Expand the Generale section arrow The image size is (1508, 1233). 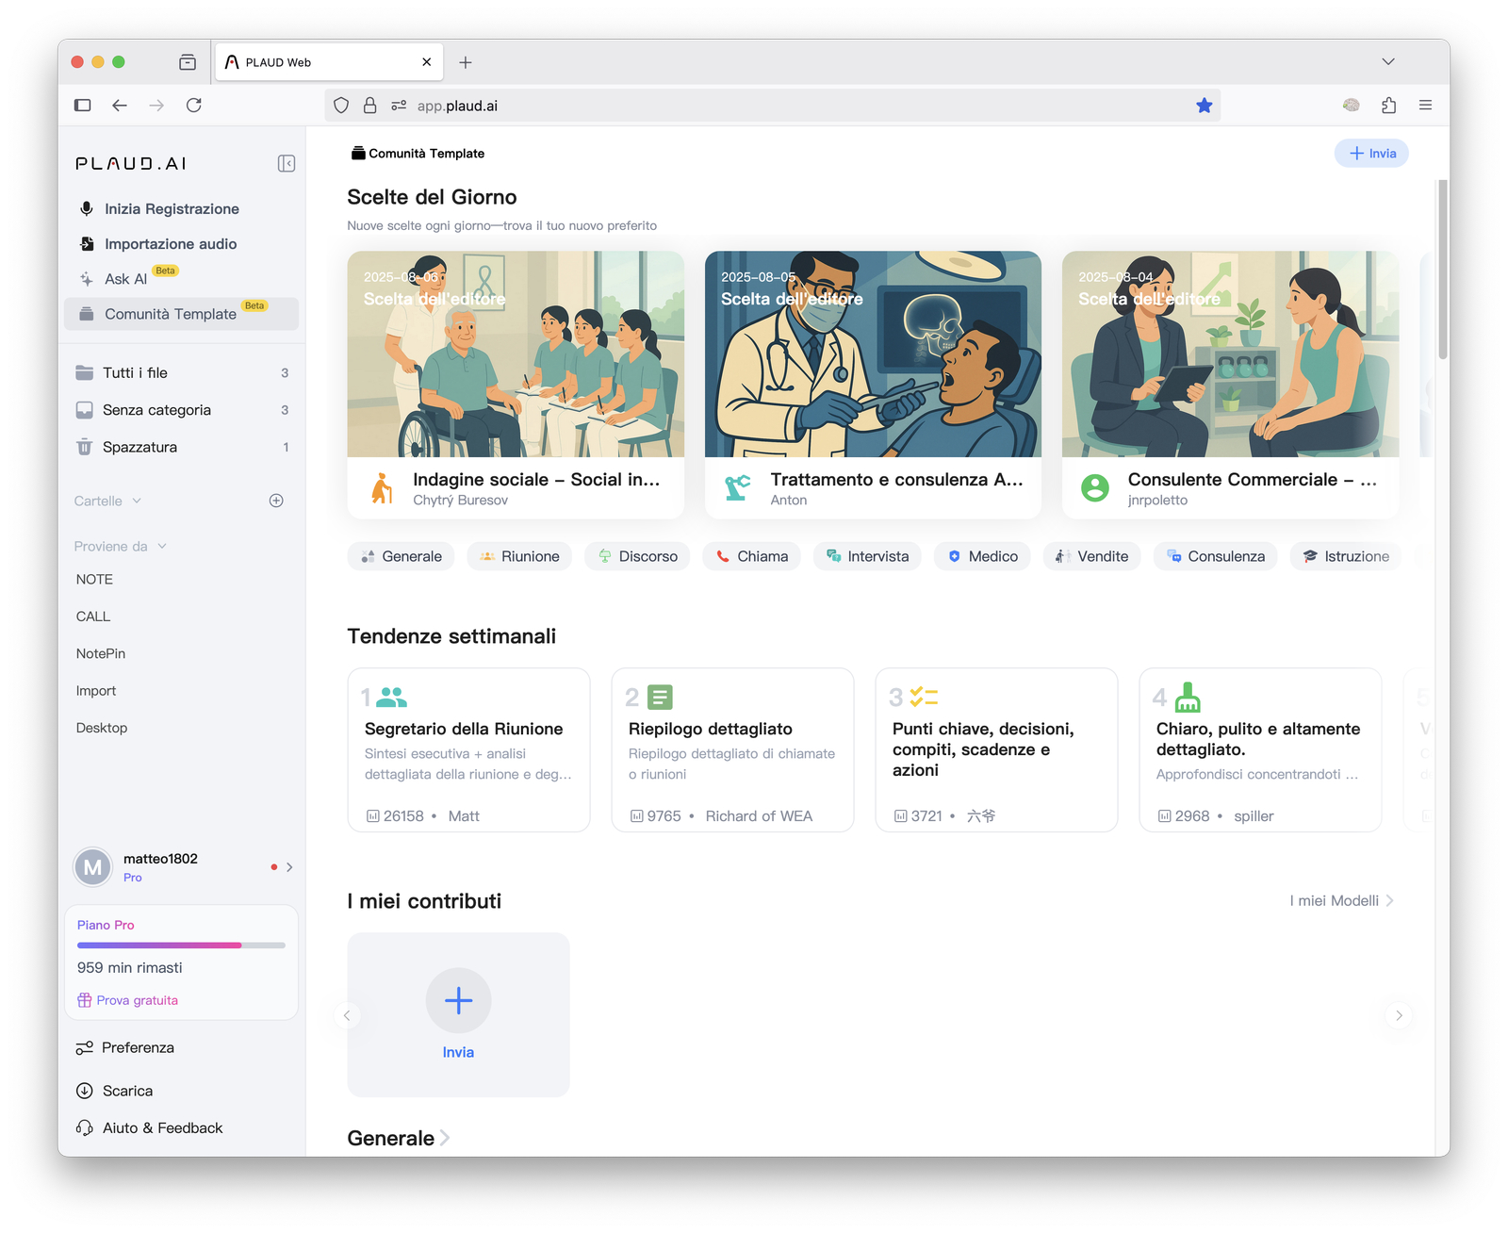pyautogui.click(x=445, y=1138)
